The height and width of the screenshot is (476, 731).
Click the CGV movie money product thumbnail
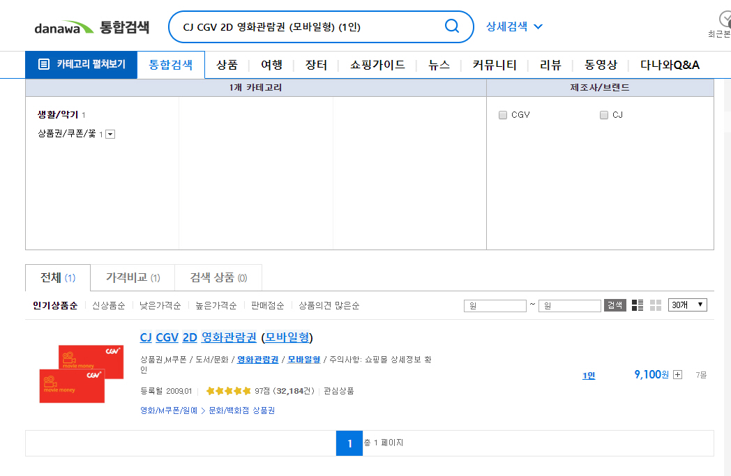[x=81, y=374]
